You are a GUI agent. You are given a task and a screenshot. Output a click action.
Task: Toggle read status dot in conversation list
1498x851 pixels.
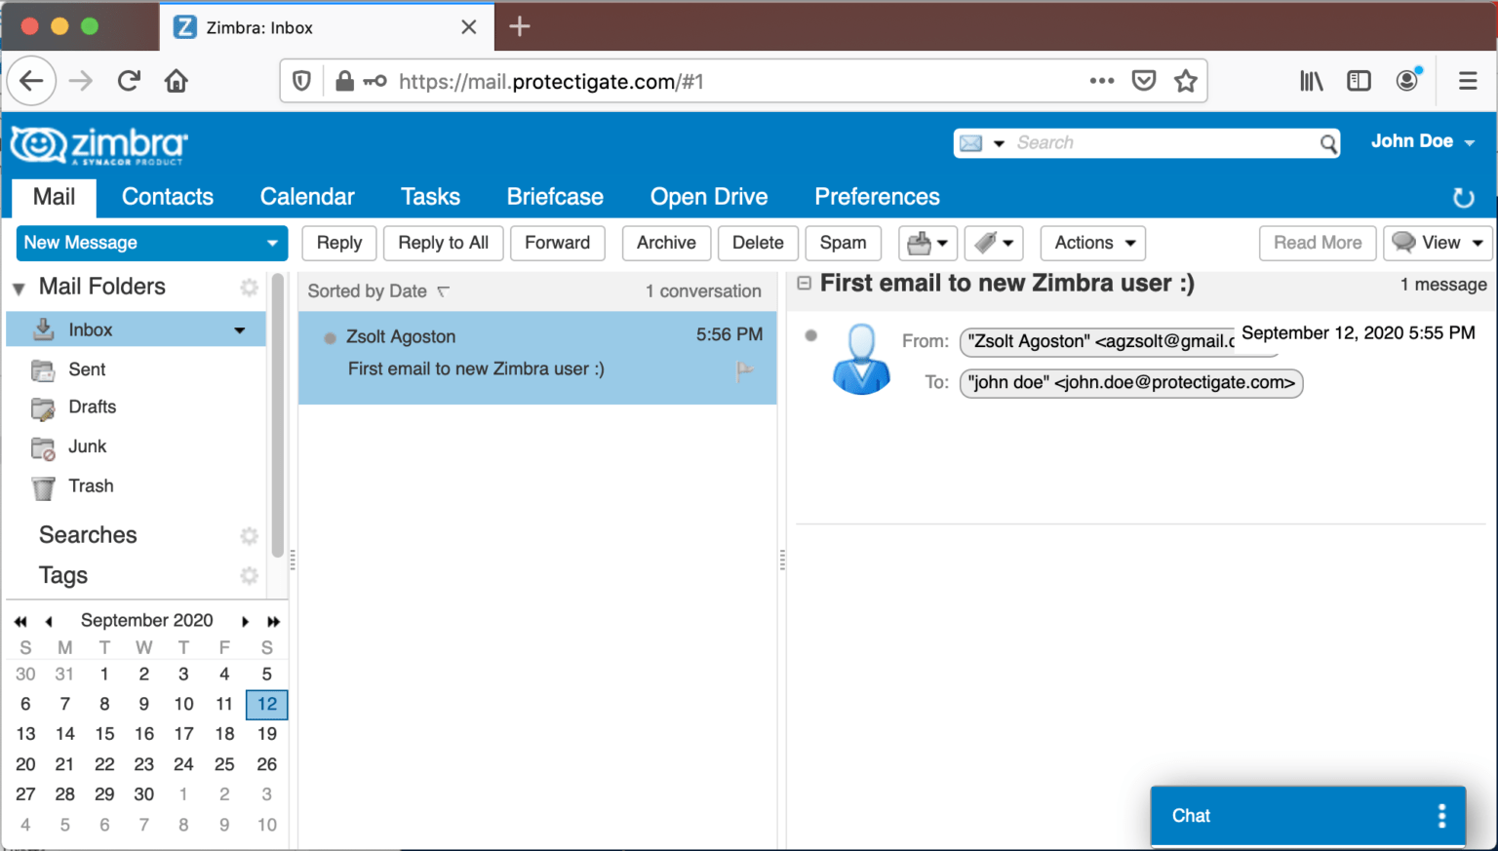click(330, 338)
